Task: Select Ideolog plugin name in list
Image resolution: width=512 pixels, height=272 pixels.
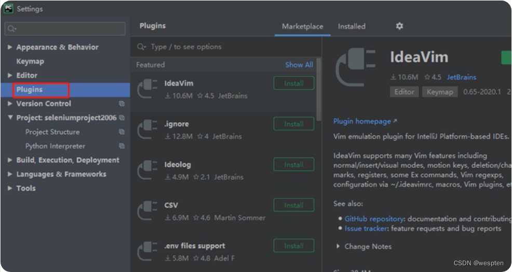Action: pos(178,165)
